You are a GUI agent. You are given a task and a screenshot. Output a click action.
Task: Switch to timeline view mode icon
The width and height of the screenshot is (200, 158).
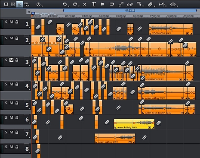coord(19,4)
